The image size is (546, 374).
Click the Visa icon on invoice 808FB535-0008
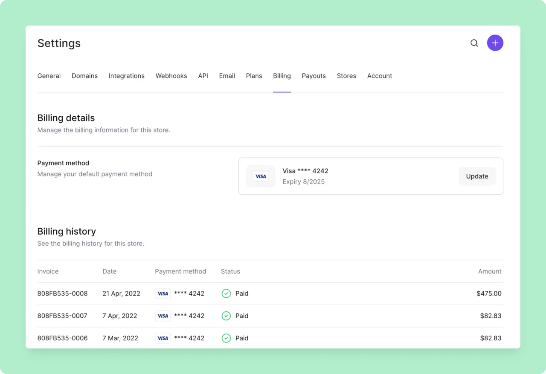click(163, 293)
